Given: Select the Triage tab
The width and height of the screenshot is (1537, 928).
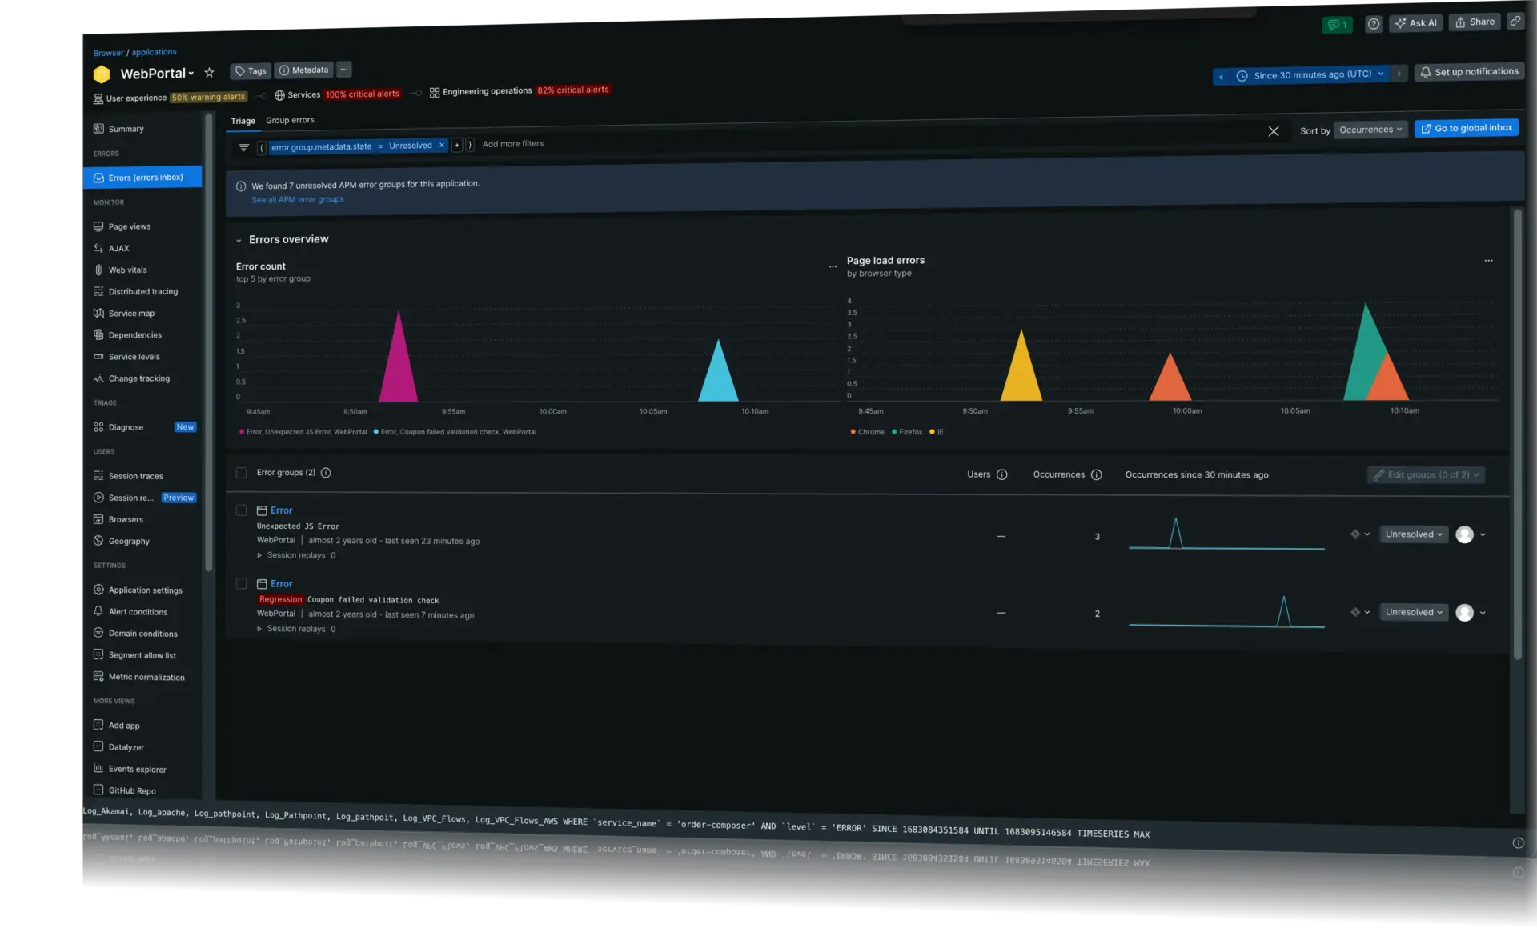Looking at the screenshot, I should 243,120.
